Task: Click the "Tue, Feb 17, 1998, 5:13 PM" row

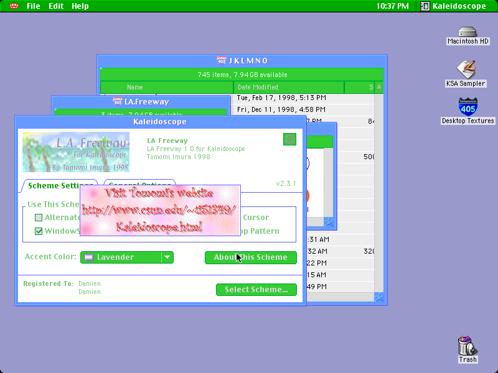Action: 281,98
